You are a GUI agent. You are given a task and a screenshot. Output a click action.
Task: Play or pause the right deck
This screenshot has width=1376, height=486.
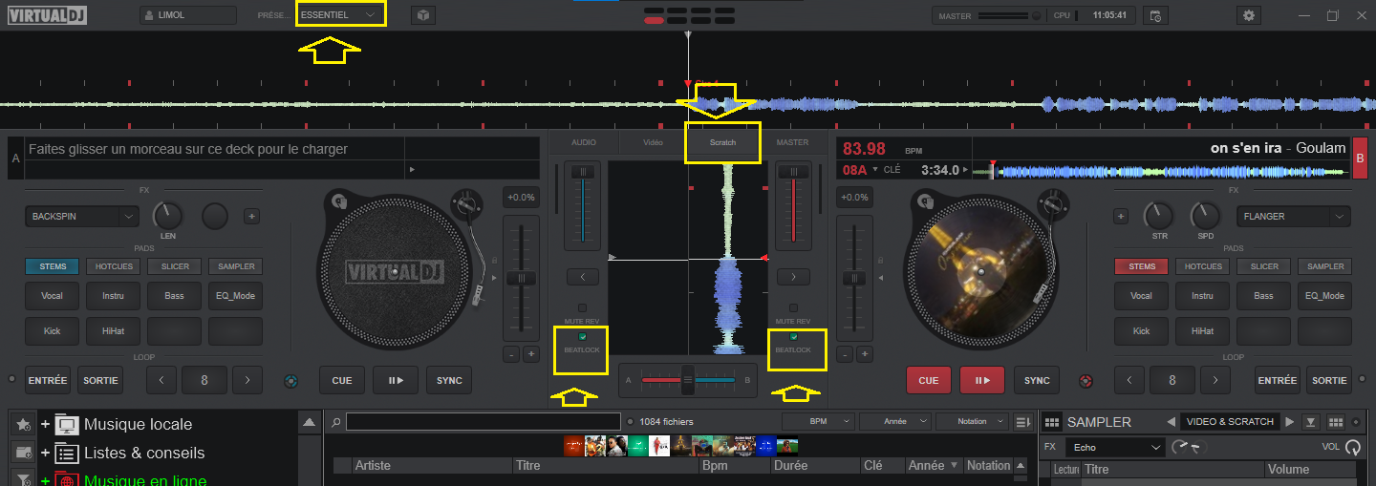(x=982, y=380)
